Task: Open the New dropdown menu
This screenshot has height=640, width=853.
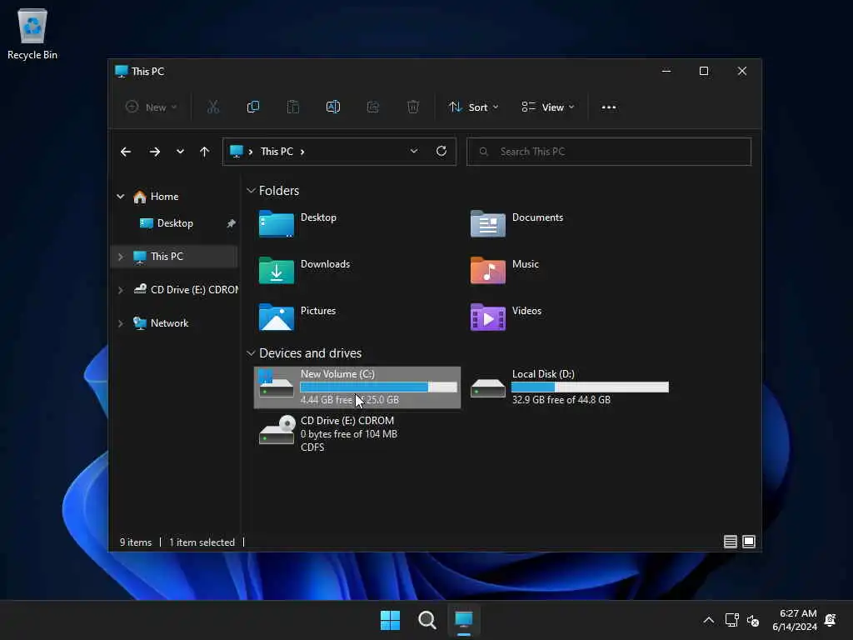Action: coord(152,107)
